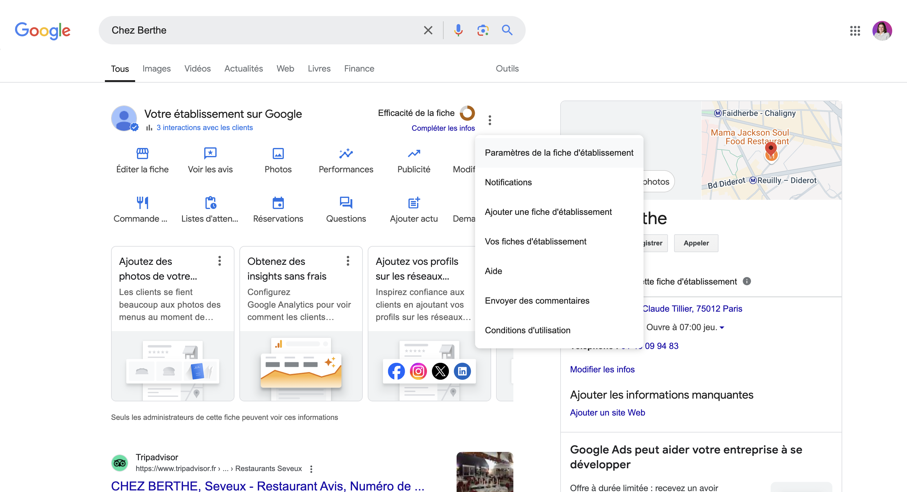Choose Vos fiches d'établissement

coord(559,241)
